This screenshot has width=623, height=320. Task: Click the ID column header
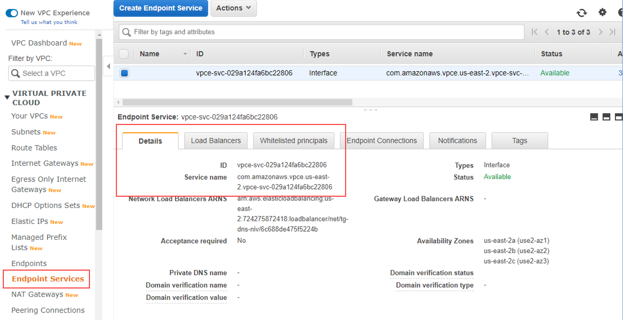point(200,54)
